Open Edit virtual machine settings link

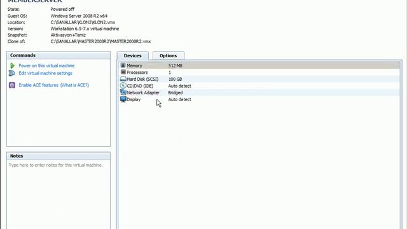pyautogui.click(x=45, y=73)
